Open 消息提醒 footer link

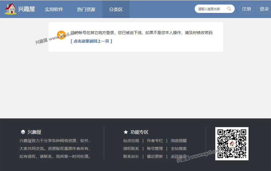[178, 141]
